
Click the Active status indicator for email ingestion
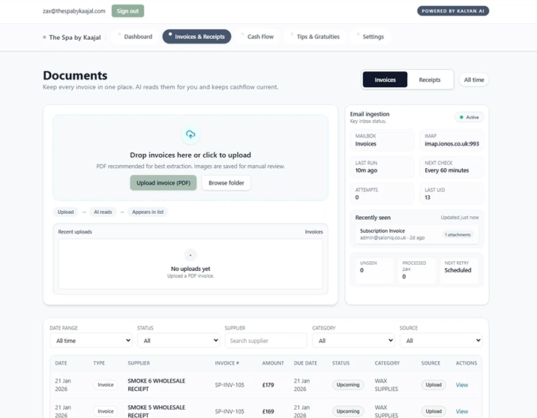[469, 117]
